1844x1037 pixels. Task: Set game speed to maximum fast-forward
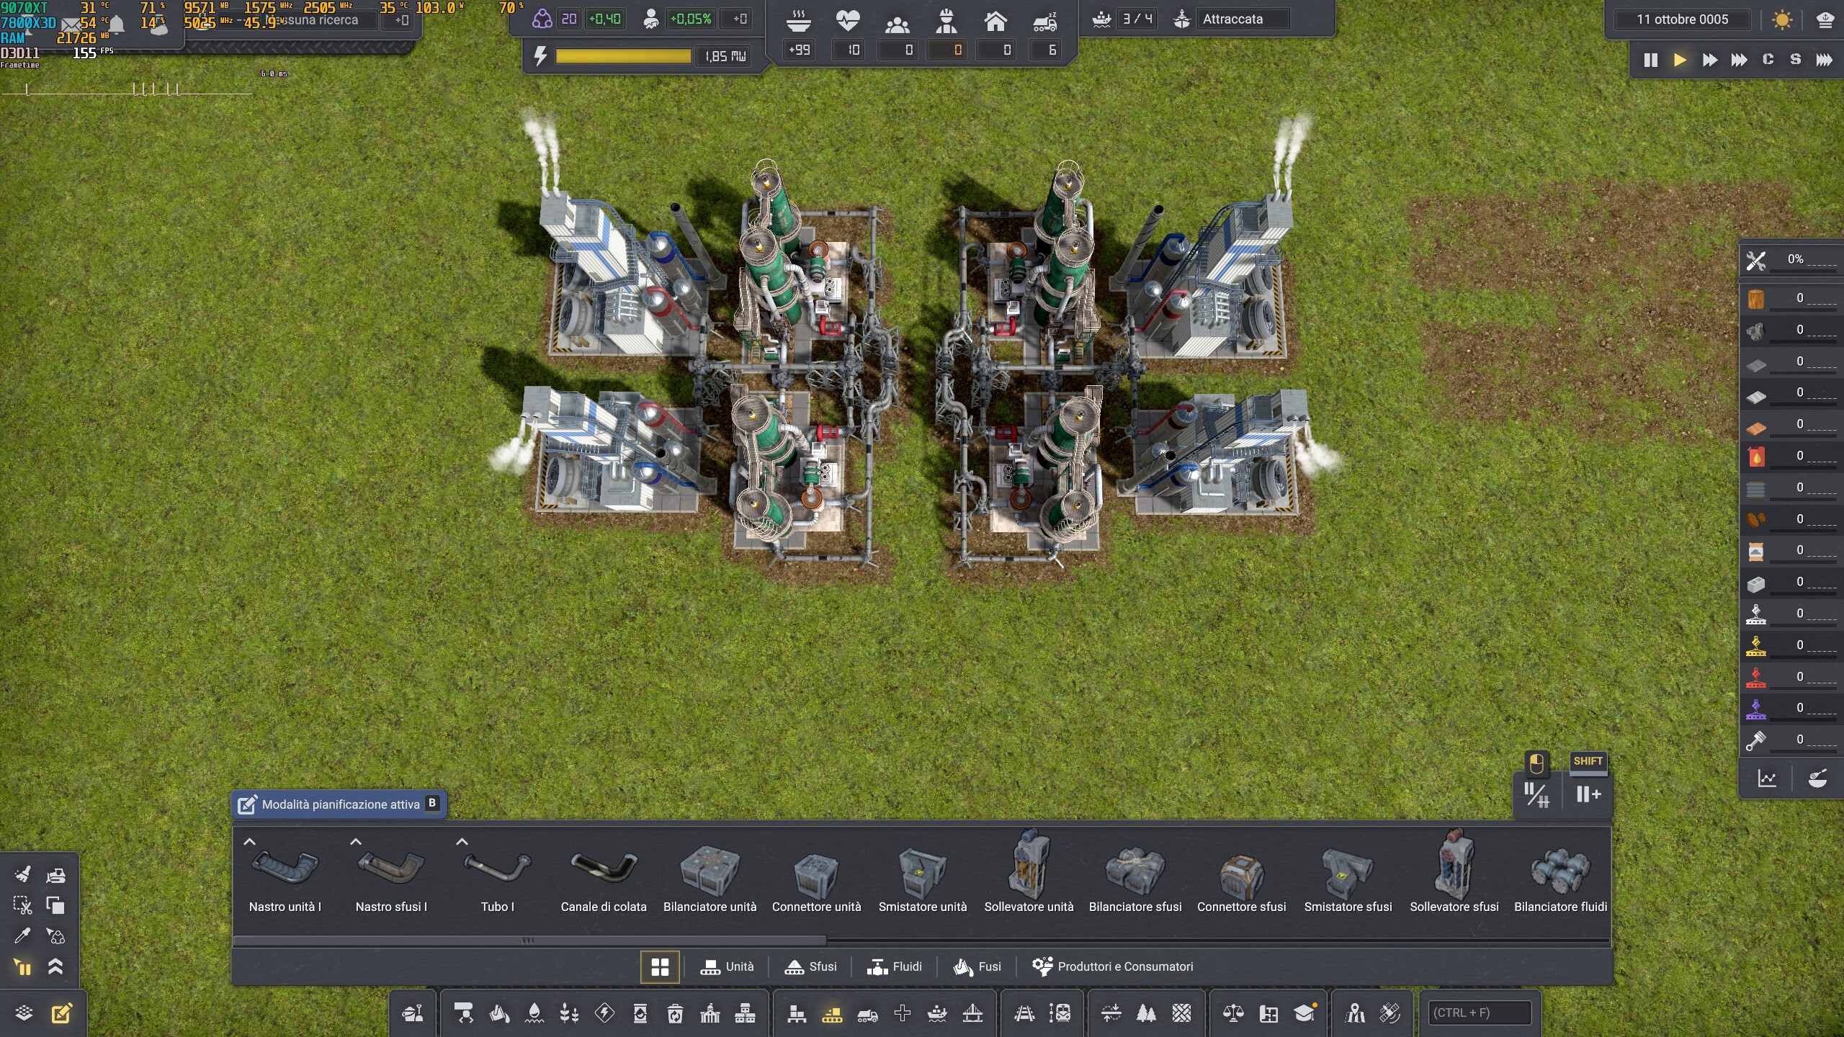[x=1825, y=60]
